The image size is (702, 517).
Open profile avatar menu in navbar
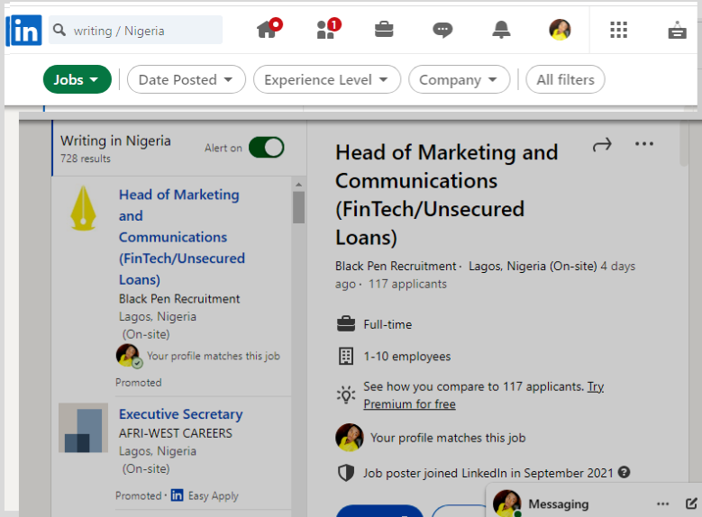coord(560,30)
